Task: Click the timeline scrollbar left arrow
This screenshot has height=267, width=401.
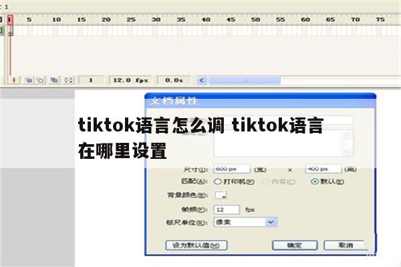Action: coord(202,81)
